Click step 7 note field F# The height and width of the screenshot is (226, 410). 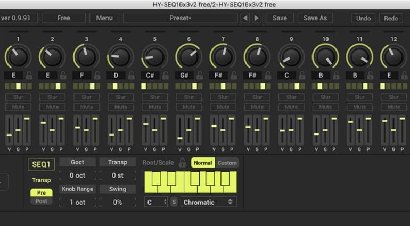point(218,76)
